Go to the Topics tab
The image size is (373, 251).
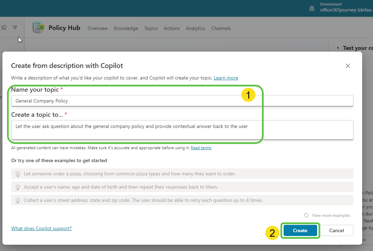[x=151, y=28]
